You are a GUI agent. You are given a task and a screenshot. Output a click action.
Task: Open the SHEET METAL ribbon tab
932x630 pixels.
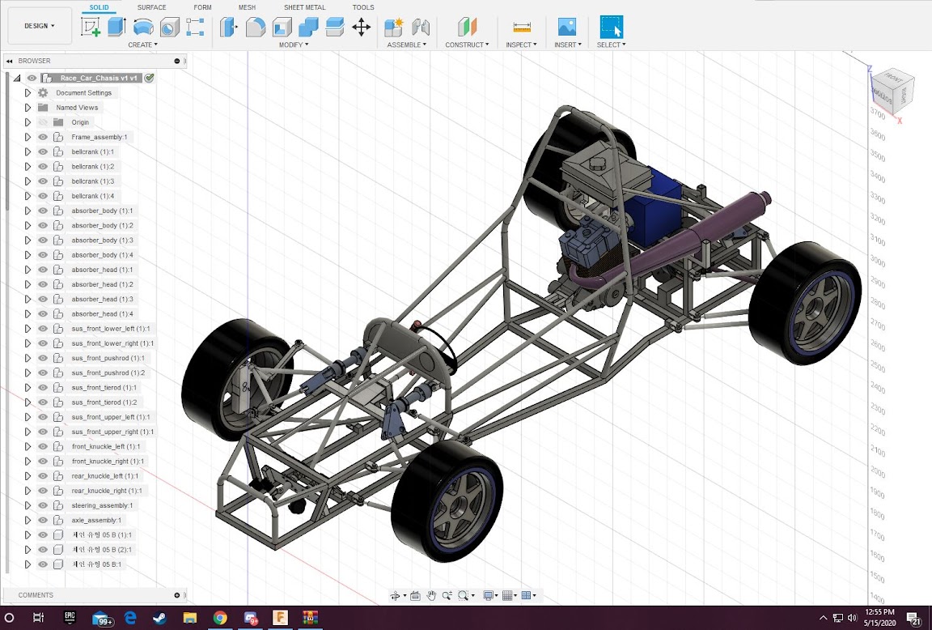[304, 7]
